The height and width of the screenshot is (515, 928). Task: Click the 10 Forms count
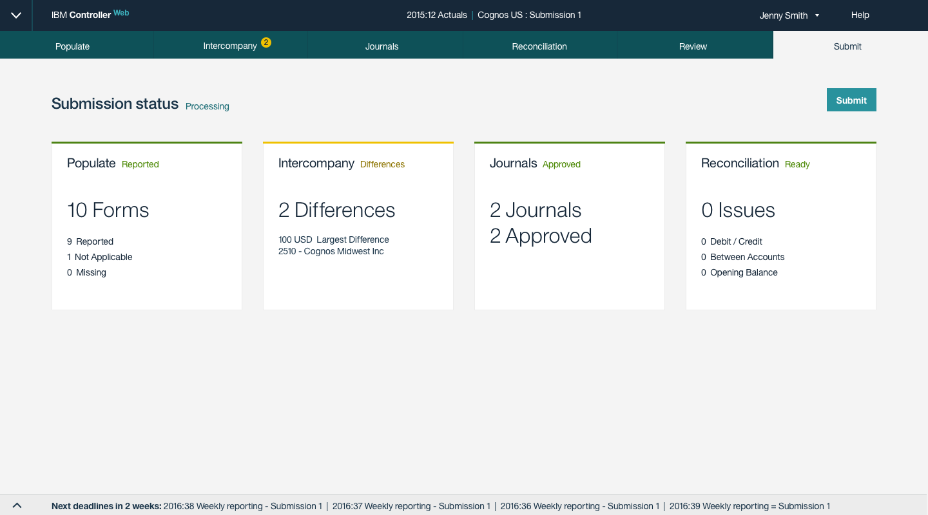(108, 210)
